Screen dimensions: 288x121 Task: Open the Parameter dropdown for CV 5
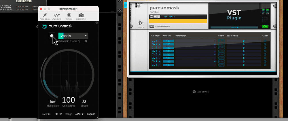tap(196, 54)
